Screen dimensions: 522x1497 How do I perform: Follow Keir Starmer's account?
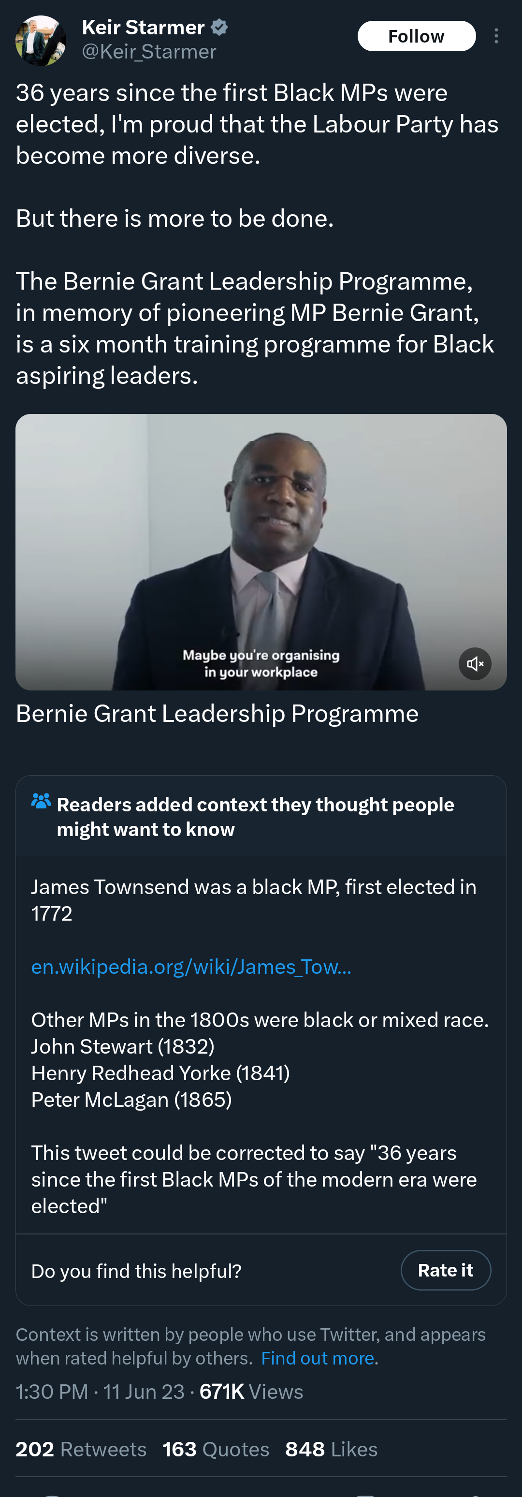point(416,36)
